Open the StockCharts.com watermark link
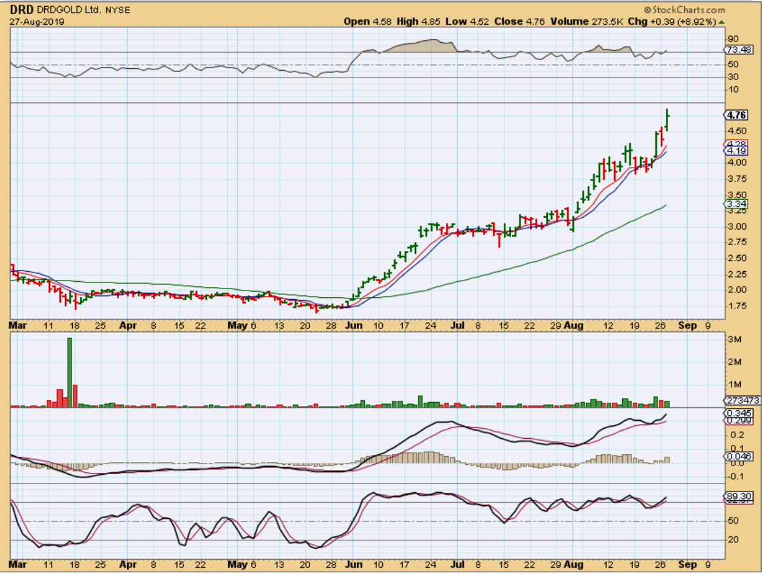This screenshot has height=575, width=763. point(684,10)
